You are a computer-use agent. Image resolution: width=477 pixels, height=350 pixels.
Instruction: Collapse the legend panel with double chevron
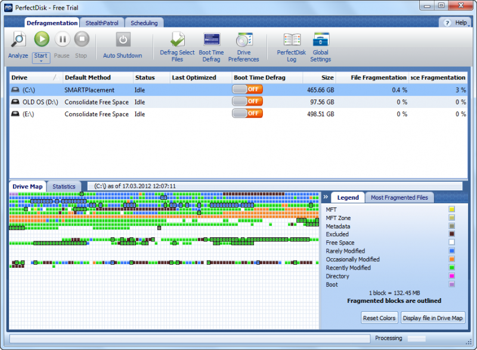point(326,197)
